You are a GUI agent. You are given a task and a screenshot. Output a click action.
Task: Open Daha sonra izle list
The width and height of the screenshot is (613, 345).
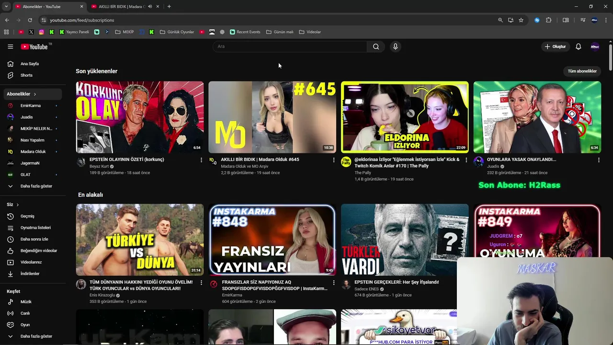coord(33,239)
